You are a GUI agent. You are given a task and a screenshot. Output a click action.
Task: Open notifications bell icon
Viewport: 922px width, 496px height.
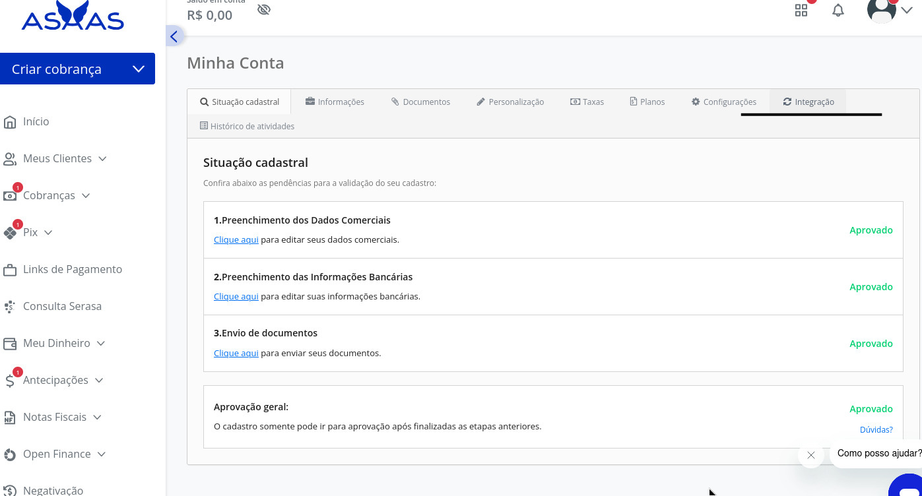pos(838,11)
